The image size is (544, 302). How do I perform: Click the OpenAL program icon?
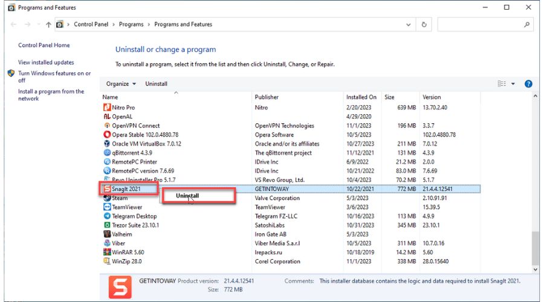coord(107,117)
